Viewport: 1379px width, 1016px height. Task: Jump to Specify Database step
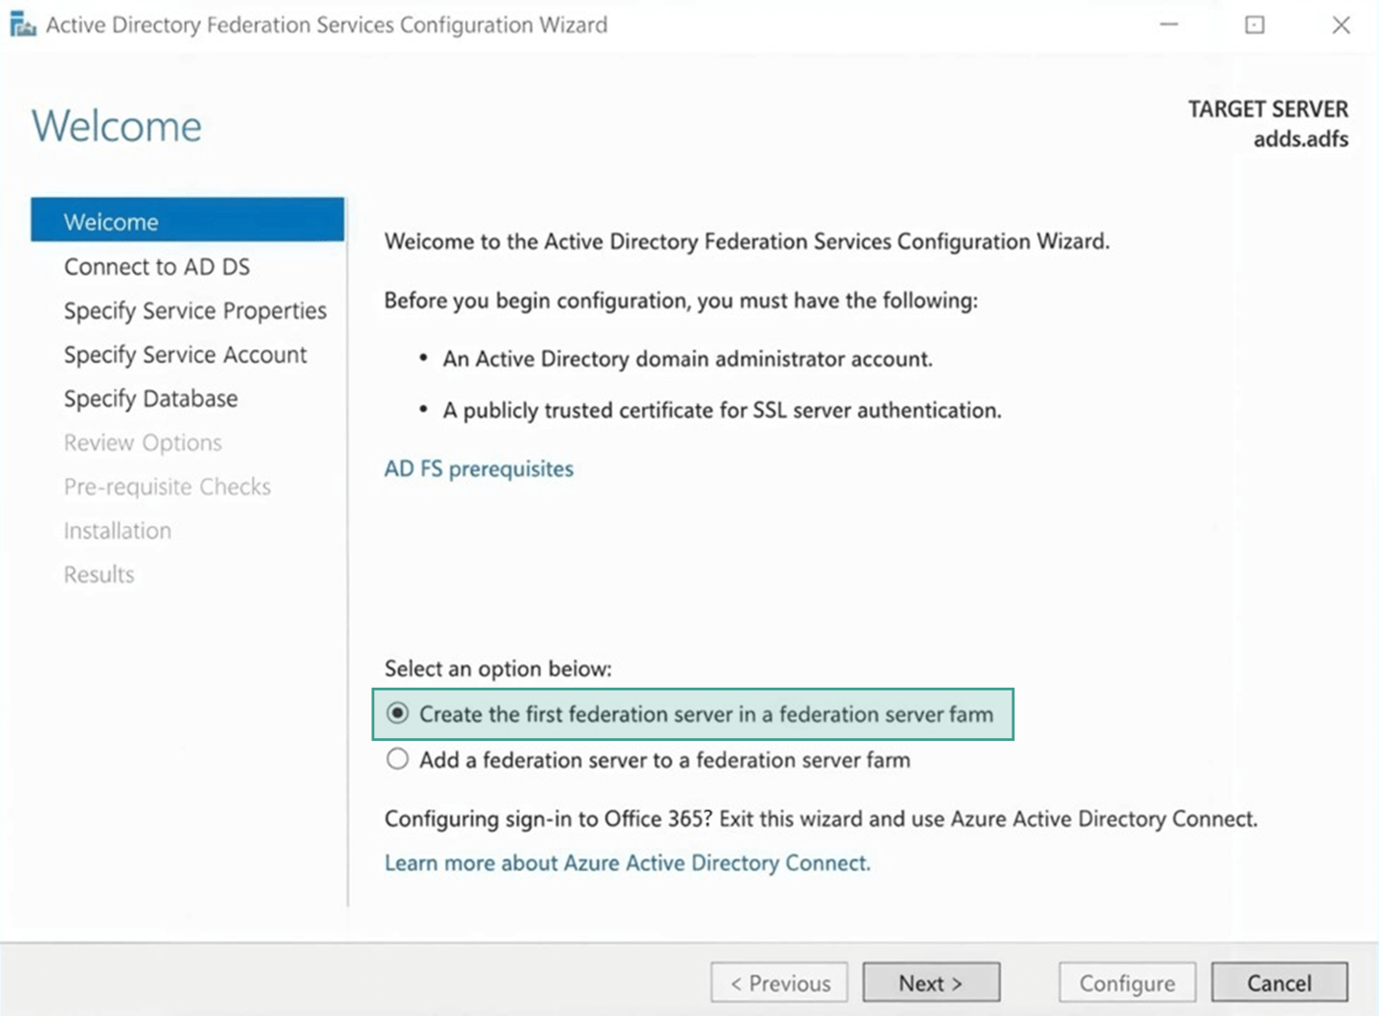pyautogui.click(x=151, y=398)
